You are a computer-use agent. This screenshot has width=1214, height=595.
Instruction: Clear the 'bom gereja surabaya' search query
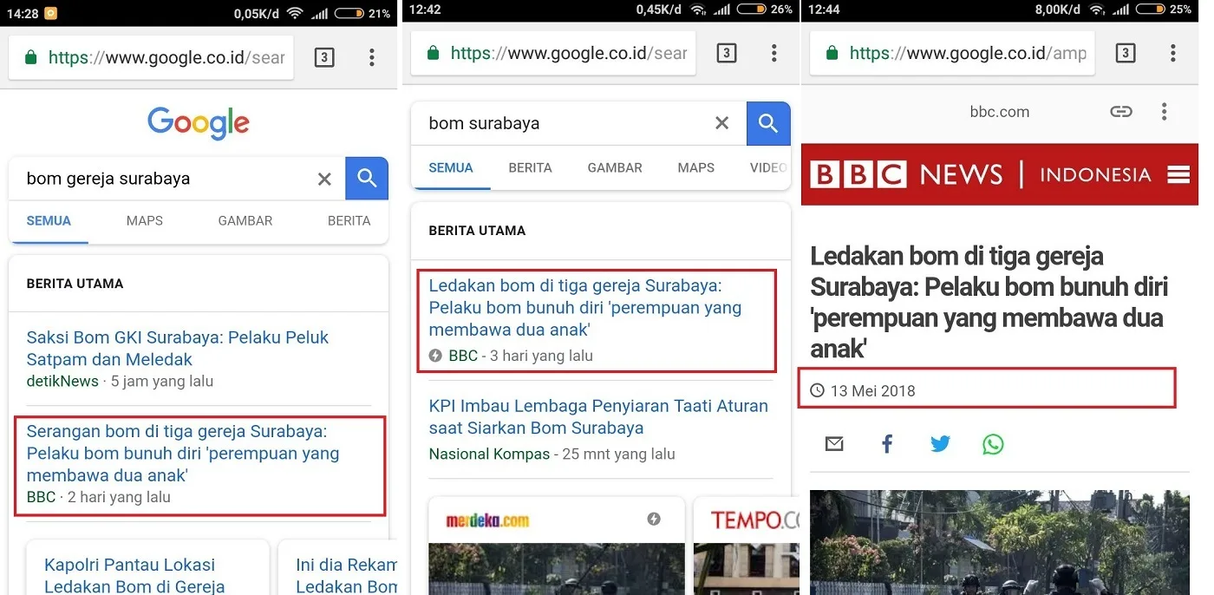click(324, 179)
